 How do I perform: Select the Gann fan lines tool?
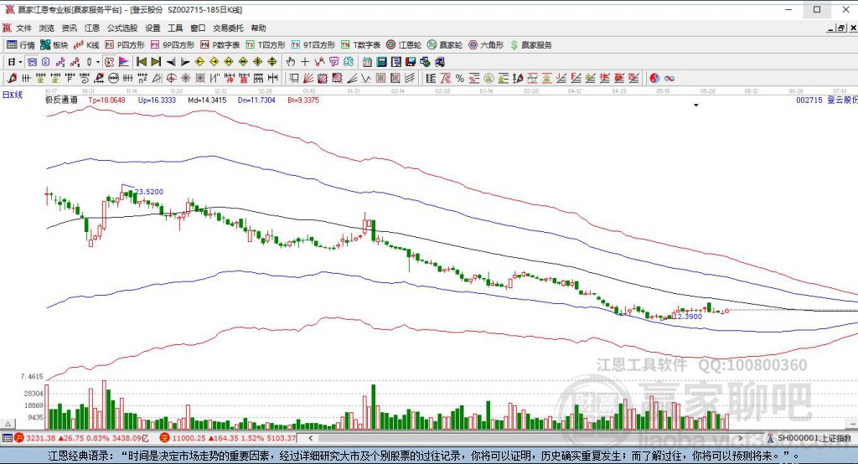[x=308, y=78]
